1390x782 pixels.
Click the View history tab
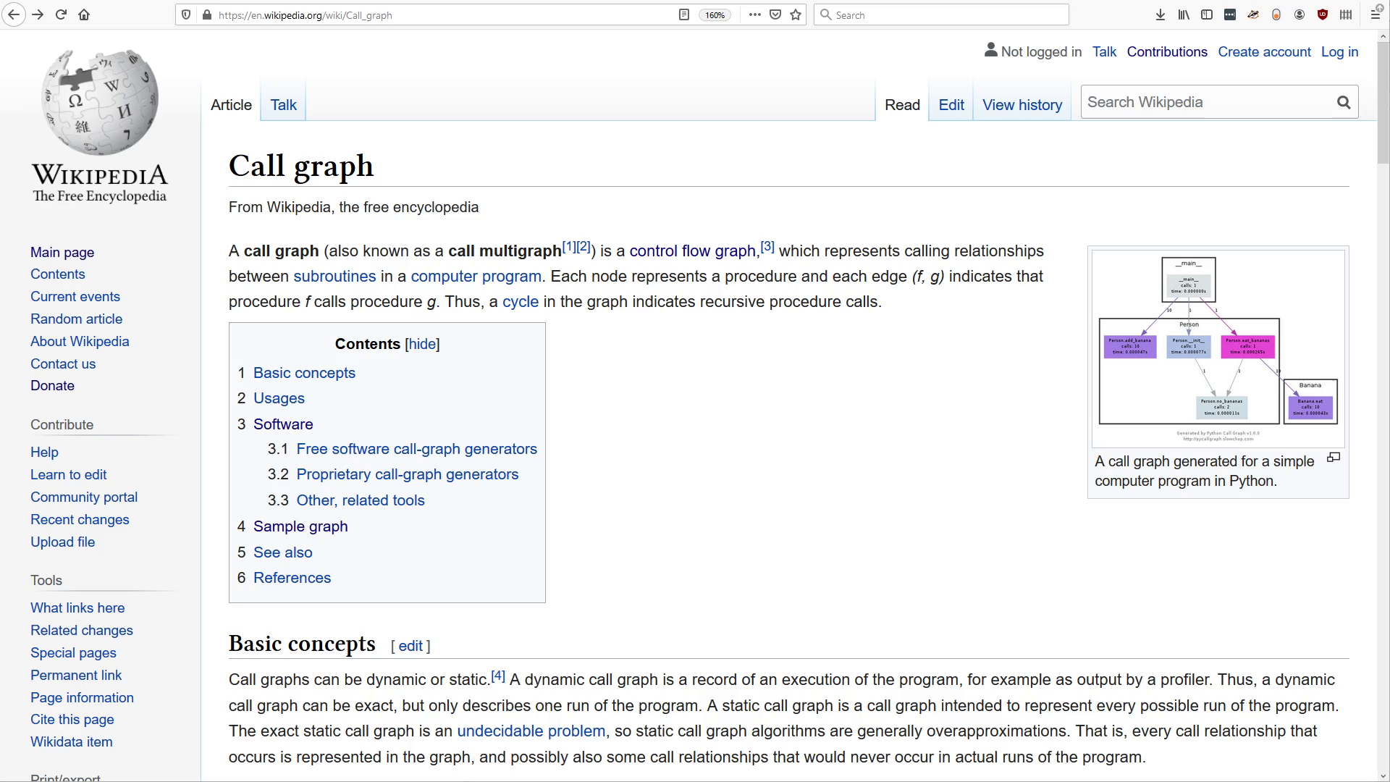(1022, 105)
